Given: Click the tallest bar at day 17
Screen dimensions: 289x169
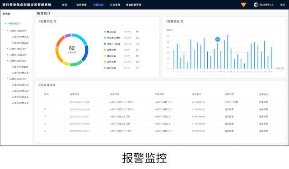Looking at the screenshot, I should (228, 52).
